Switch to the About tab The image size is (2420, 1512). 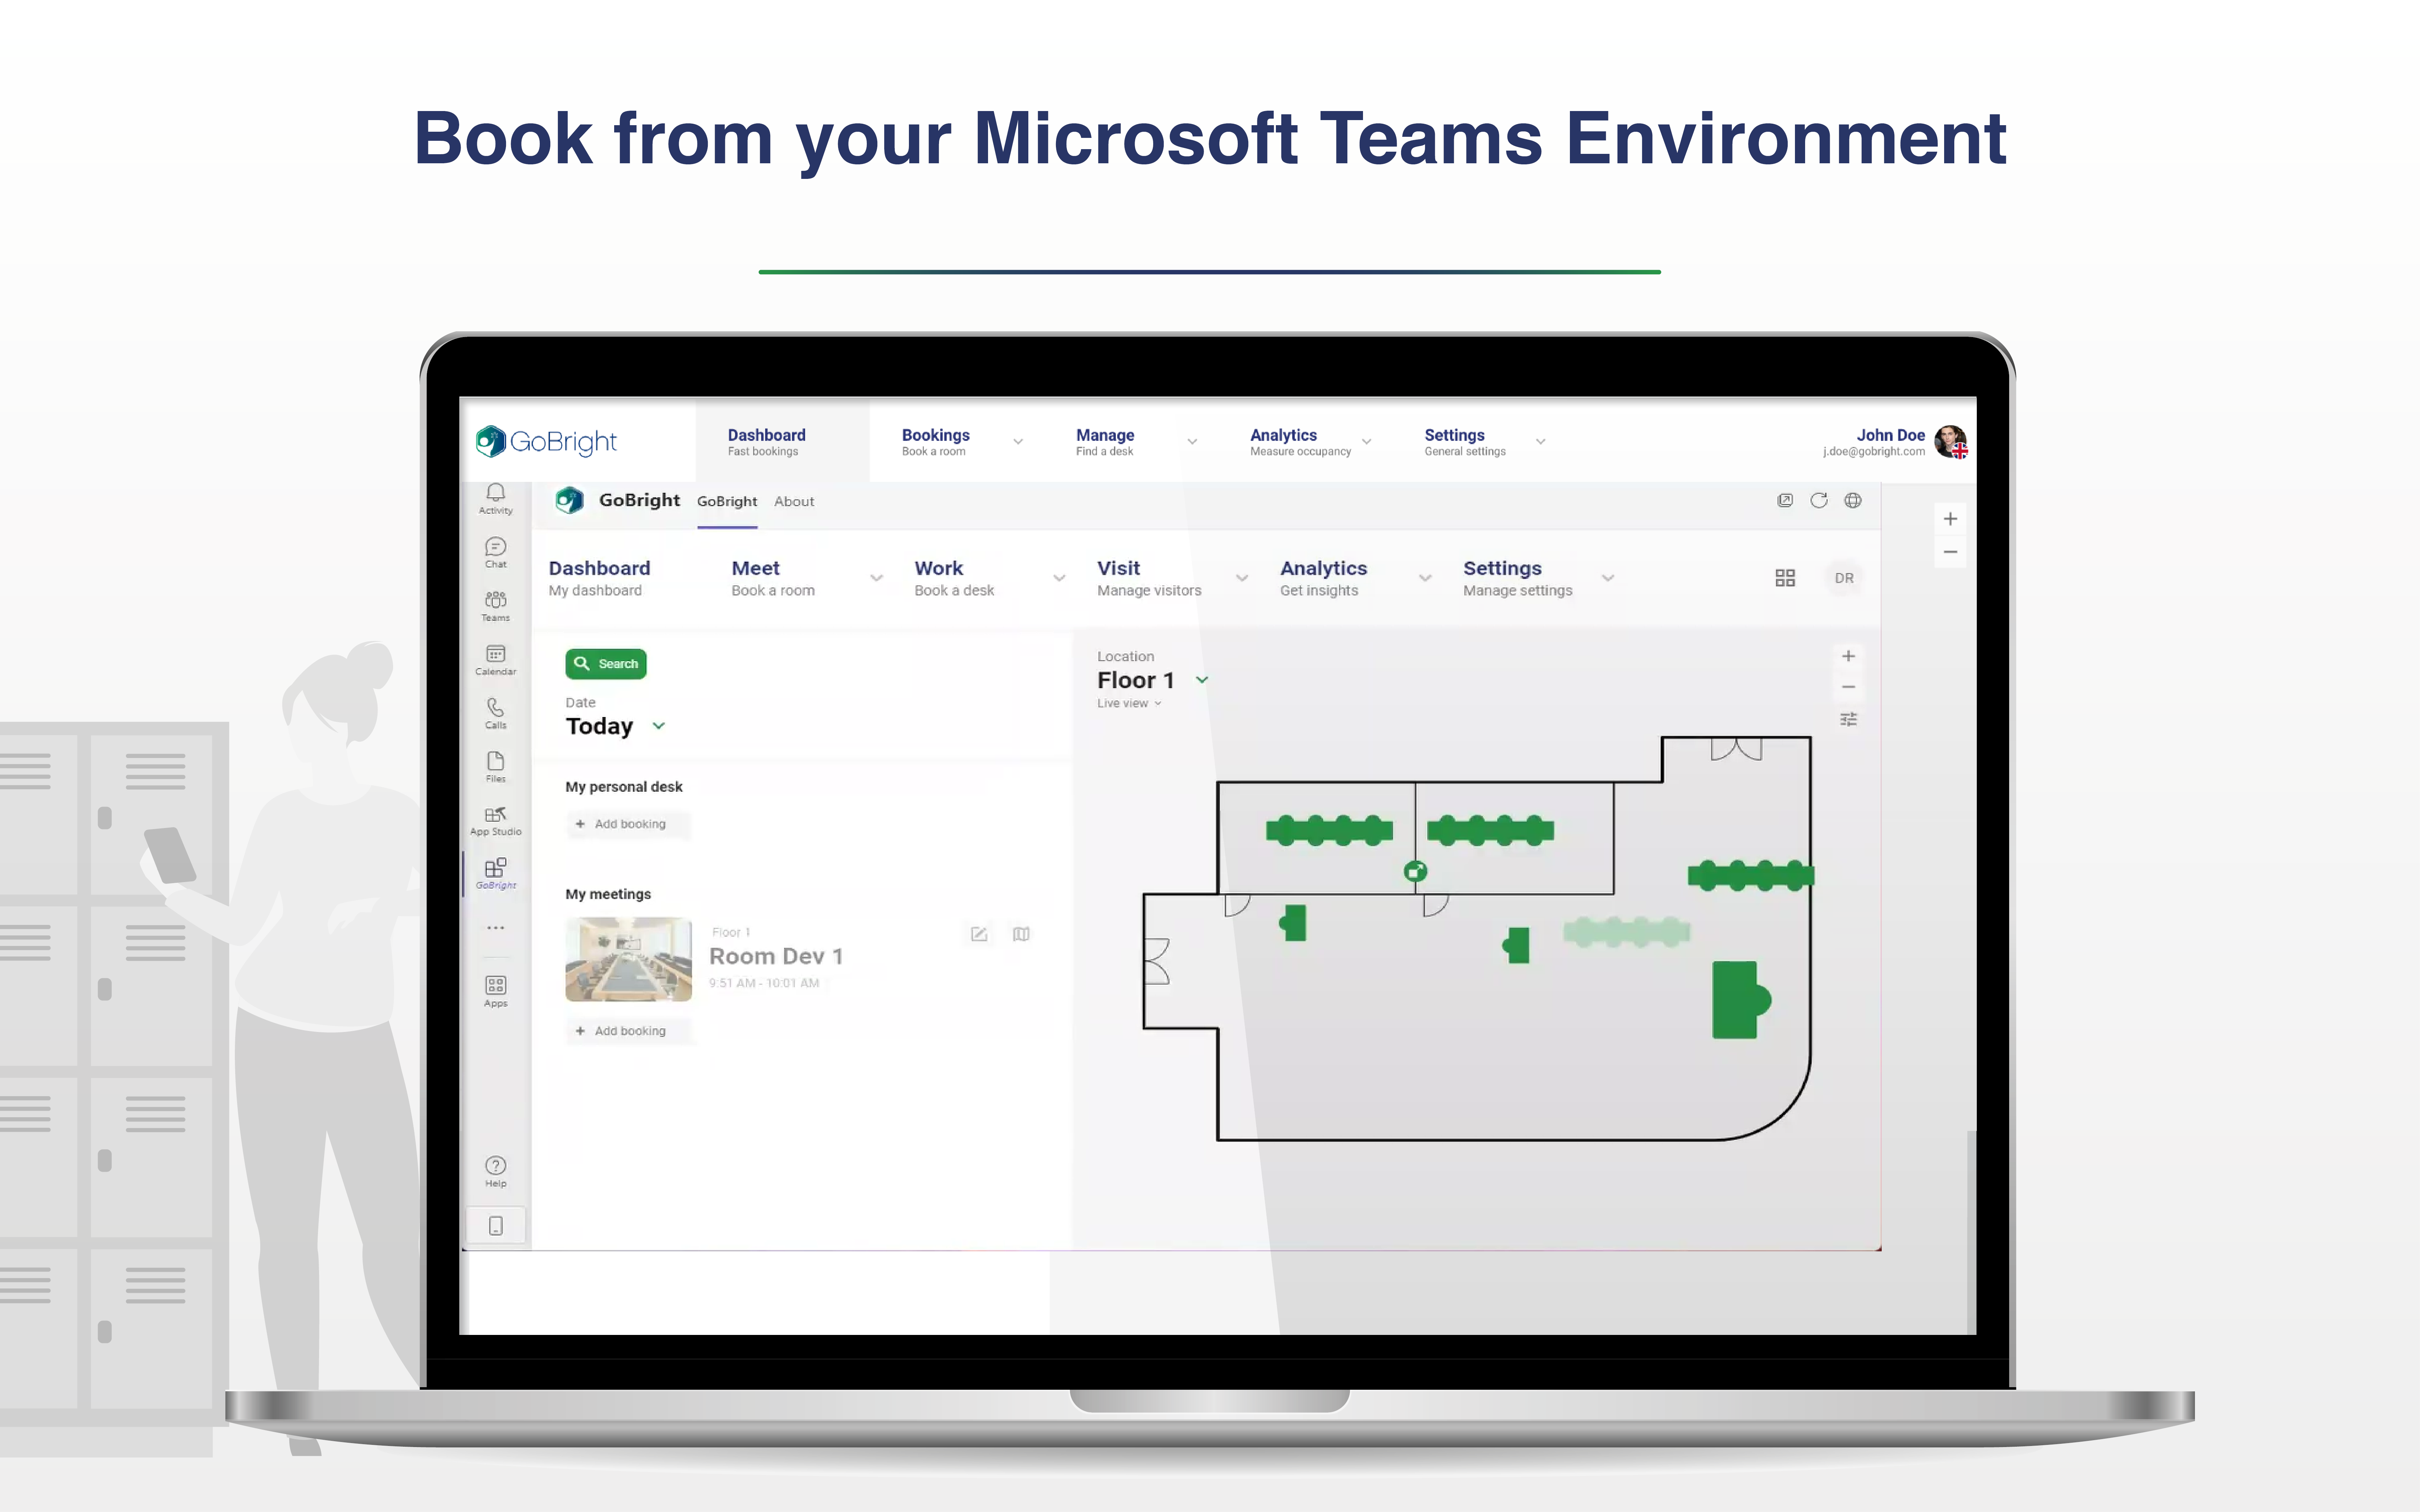pos(798,502)
